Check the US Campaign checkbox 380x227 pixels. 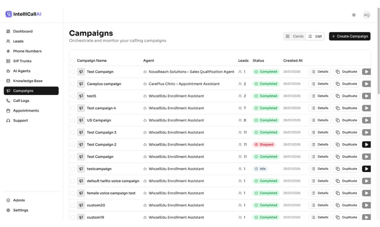(73, 120)
